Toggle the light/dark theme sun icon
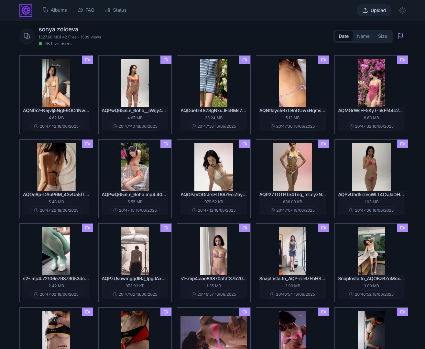The height and width of the screenshot is (349, 425). [x=402, y=10]
